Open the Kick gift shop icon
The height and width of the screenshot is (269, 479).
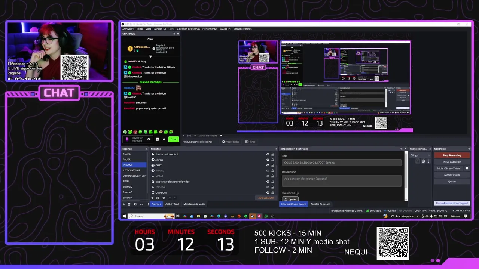coord(157,139)
